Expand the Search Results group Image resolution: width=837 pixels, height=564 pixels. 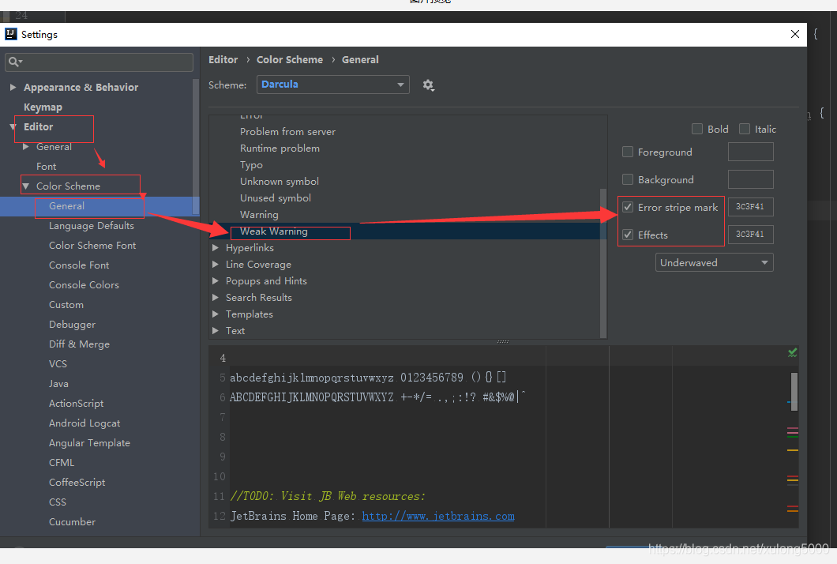(x=216, y=298)
